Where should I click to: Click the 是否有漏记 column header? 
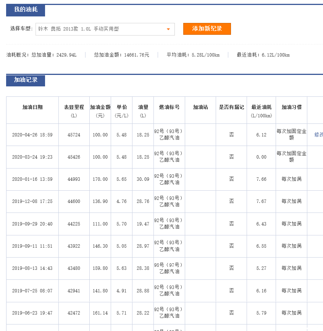click(231, 107)
